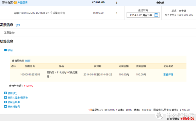Click bold price ¥5199.00 in the header row

[98, 2]
